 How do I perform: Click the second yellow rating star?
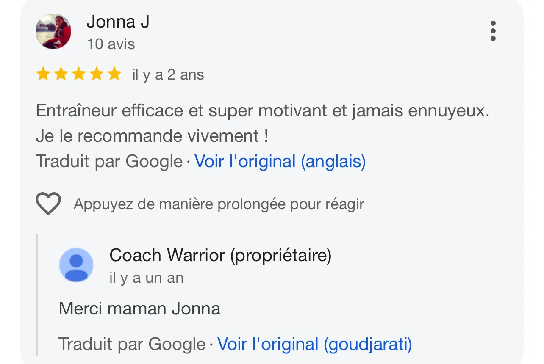(x=61, y=74)
